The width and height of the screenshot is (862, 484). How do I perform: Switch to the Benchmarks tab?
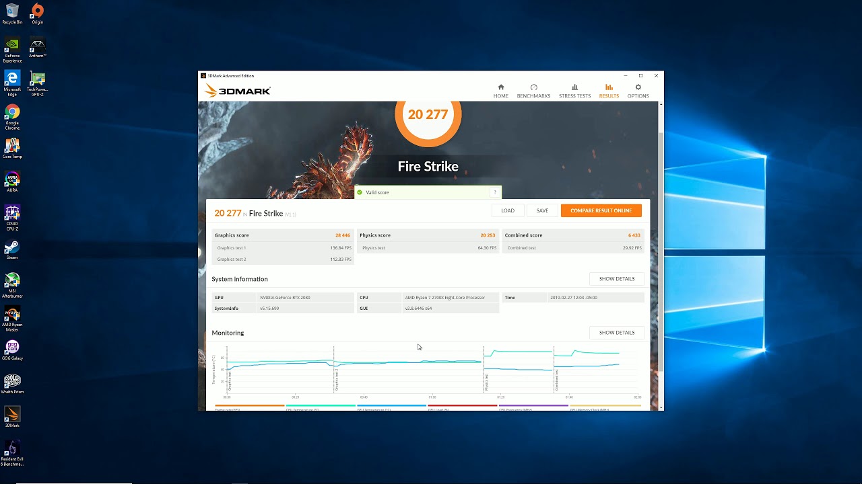[533, 91]
